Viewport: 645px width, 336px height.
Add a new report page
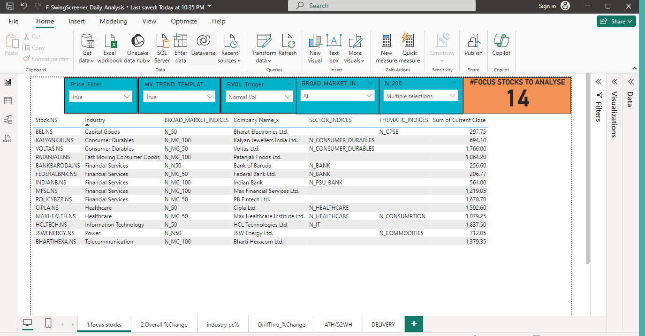tap(414, 324)
